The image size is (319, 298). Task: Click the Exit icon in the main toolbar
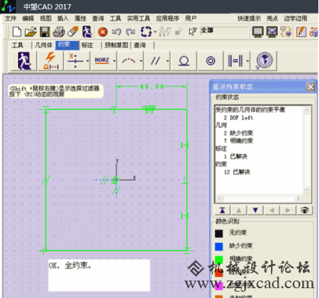(x=87, y=31)
